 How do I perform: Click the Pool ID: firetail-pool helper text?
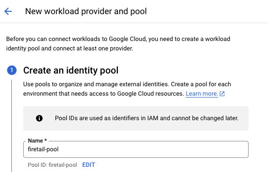(53, 165)
